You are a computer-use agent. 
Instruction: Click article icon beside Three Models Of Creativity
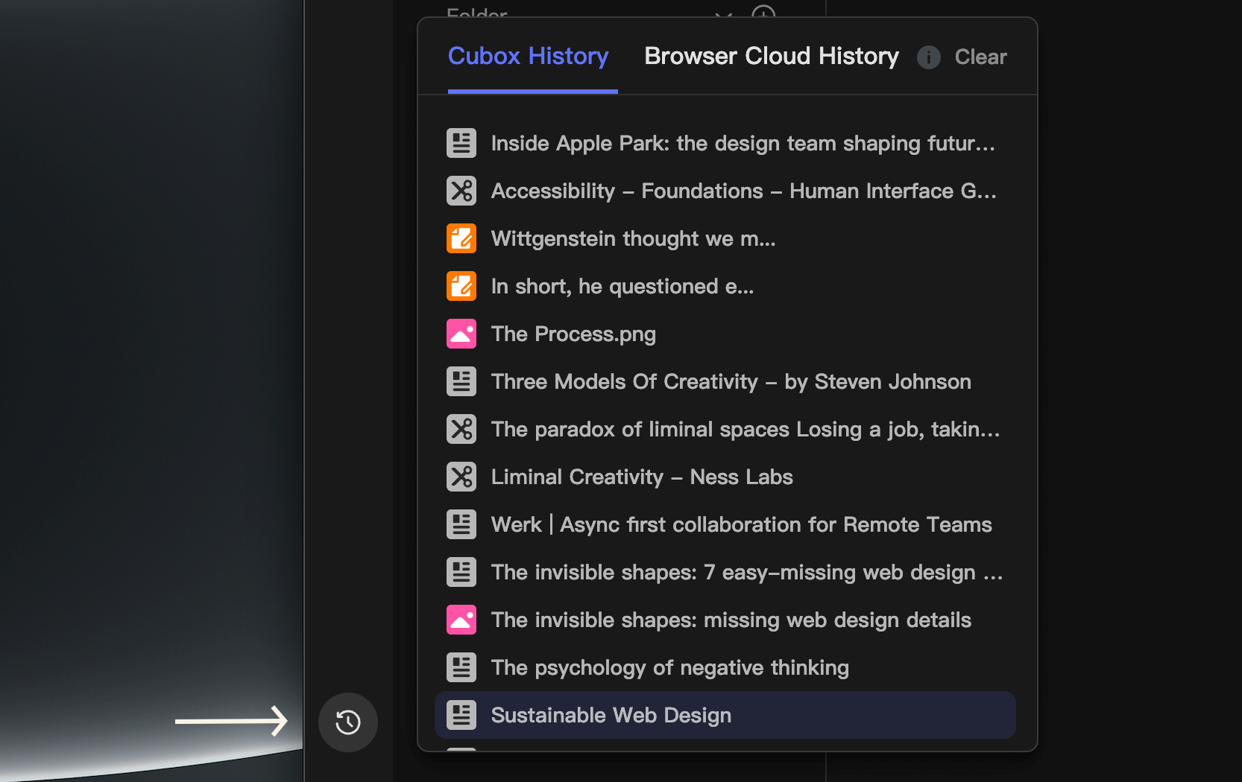461,381
